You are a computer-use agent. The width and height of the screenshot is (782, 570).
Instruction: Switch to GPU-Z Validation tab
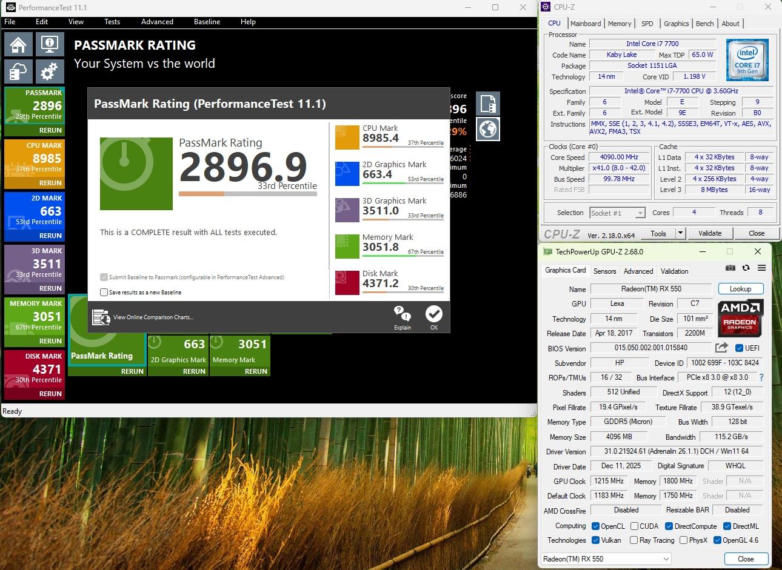point(674,271)
